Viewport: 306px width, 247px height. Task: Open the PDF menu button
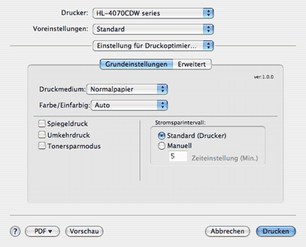(x=42, y=231)
